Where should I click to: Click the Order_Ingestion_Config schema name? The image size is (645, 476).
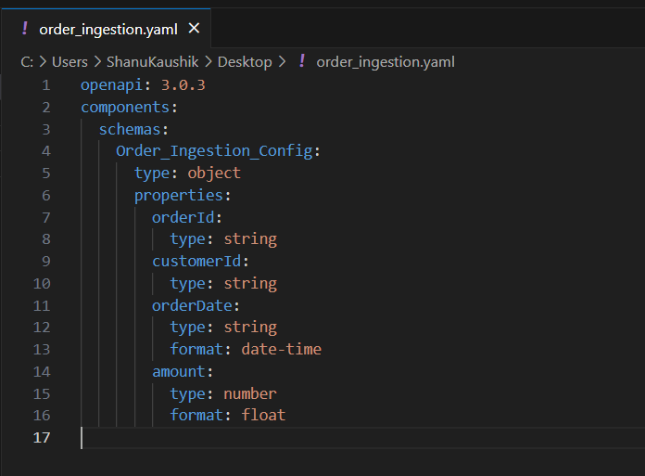pos(215,150)
